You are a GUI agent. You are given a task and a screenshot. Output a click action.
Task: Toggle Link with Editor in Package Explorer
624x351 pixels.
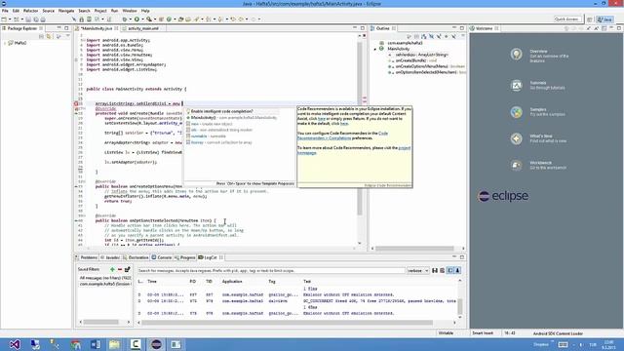pos(49,36)
